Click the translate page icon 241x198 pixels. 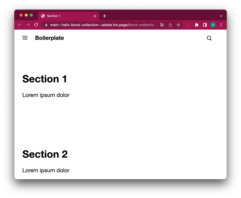tap(162, 25)
